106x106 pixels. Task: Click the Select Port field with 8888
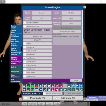(71, 18)
